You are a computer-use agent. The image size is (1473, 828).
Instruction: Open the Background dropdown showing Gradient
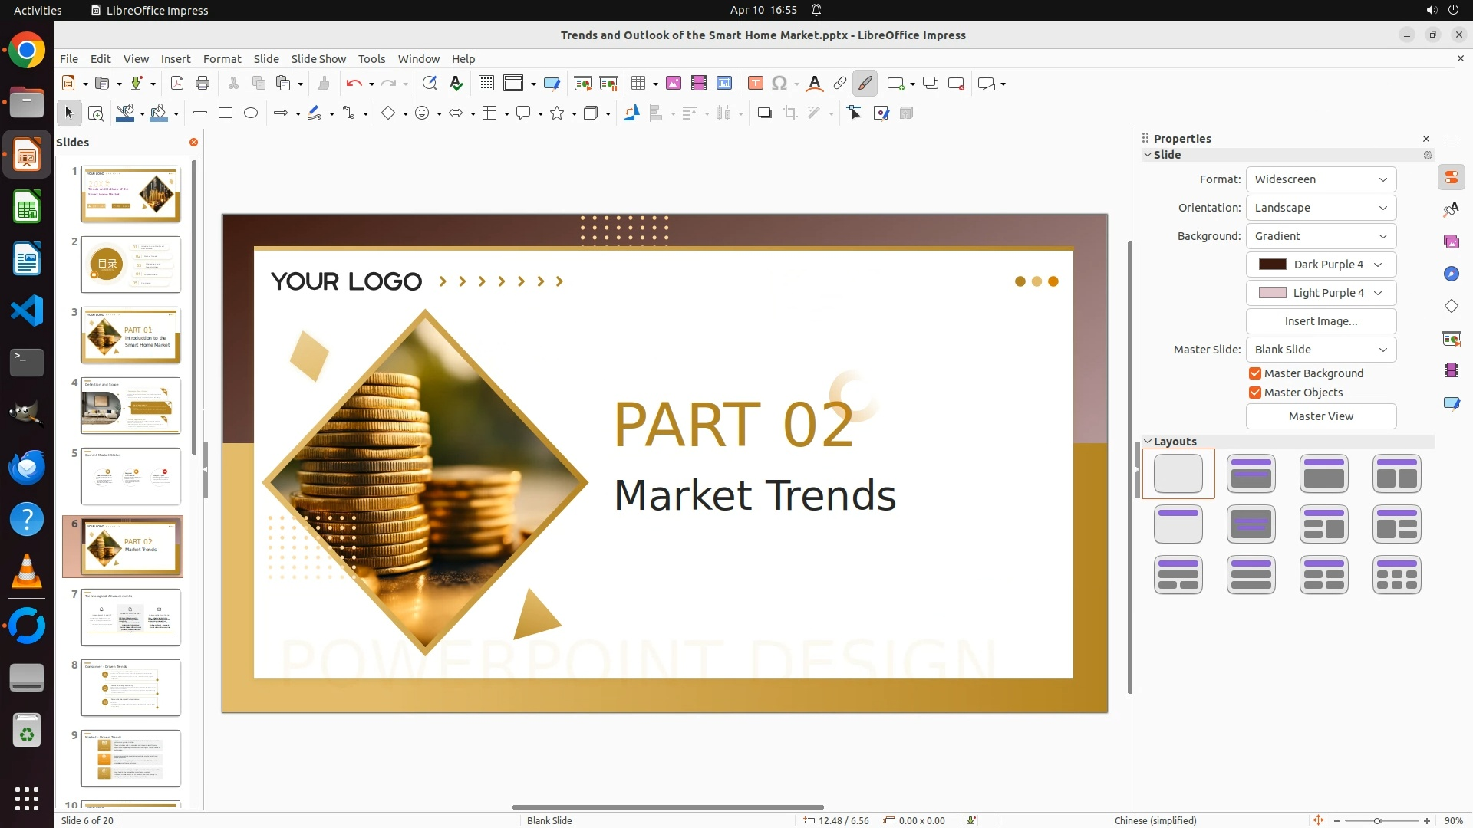1320,236
